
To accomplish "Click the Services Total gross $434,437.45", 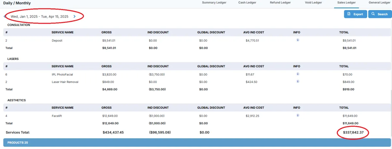I will [x=113, y=132].
